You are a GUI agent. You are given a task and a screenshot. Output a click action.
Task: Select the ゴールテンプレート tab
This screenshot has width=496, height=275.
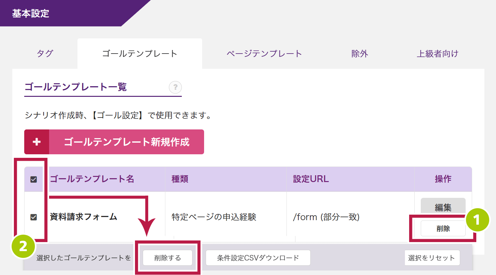(x=139, y=54)
